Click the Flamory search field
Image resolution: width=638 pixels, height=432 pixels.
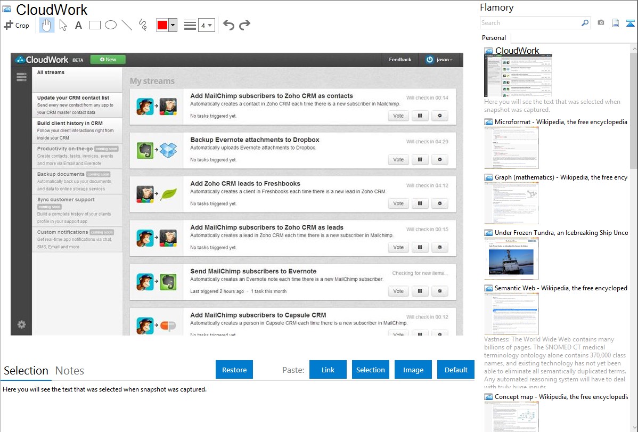tap(530, 23)
